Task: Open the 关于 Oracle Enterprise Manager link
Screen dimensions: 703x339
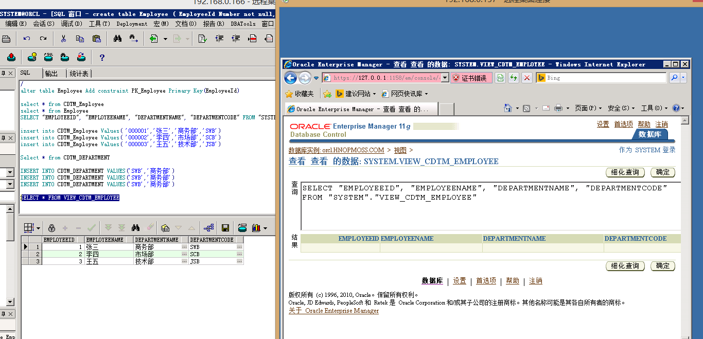Action: coord(333,311)
